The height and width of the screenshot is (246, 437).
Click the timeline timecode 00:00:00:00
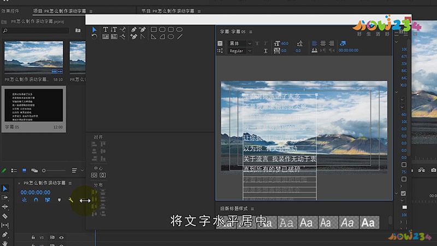pyautogui.click(x=36, y=192)
